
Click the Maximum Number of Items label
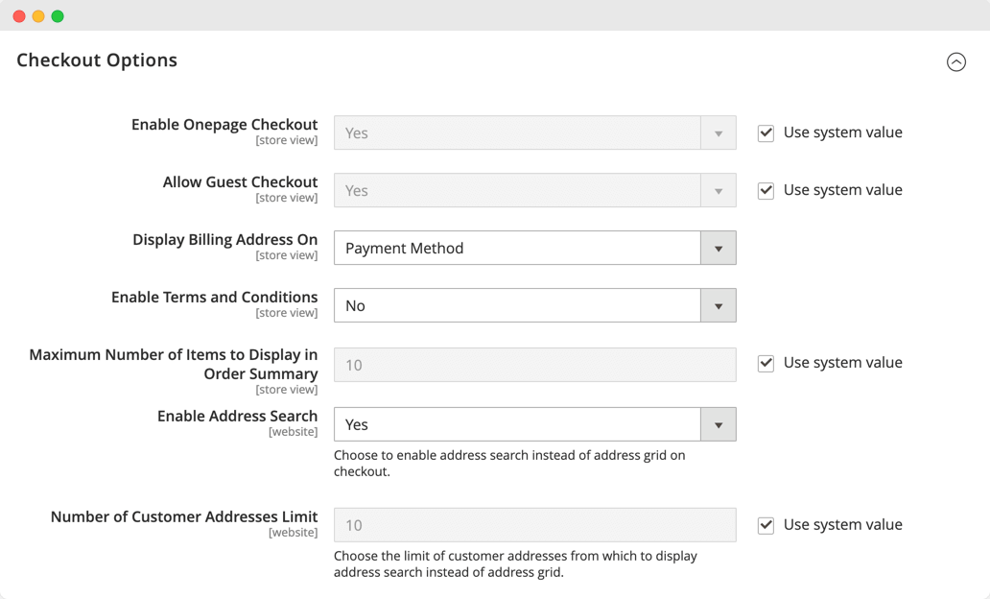click(173, 364)
